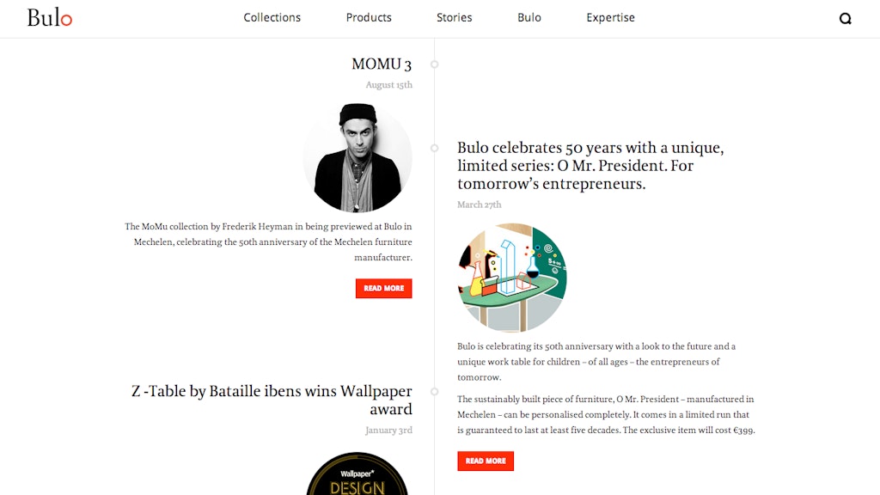Open the Expertise menu
This screenshot has height=495, width=880.
(610, 18)
